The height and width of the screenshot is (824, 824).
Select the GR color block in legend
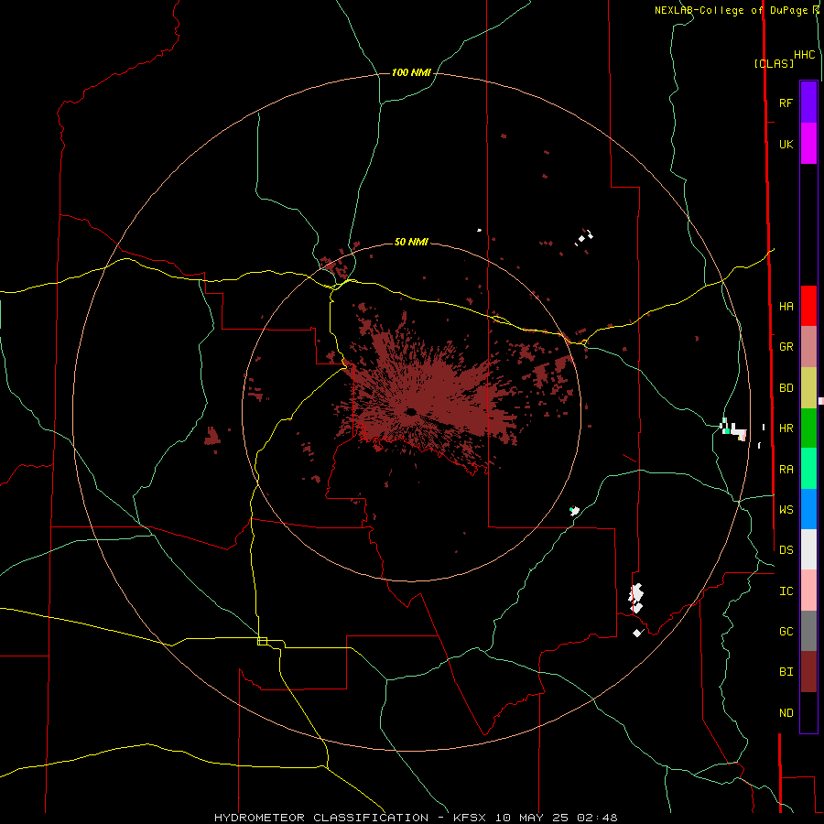808,347
